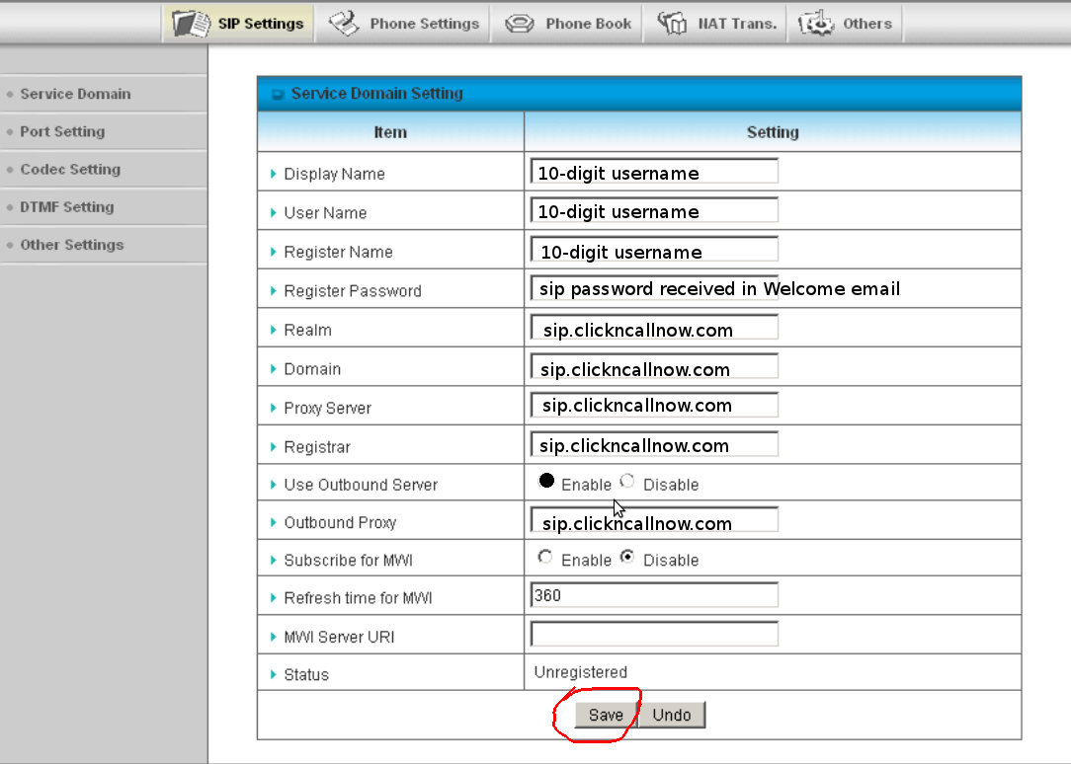
Task: Click the Registrar input field
Action: (654, 444)
